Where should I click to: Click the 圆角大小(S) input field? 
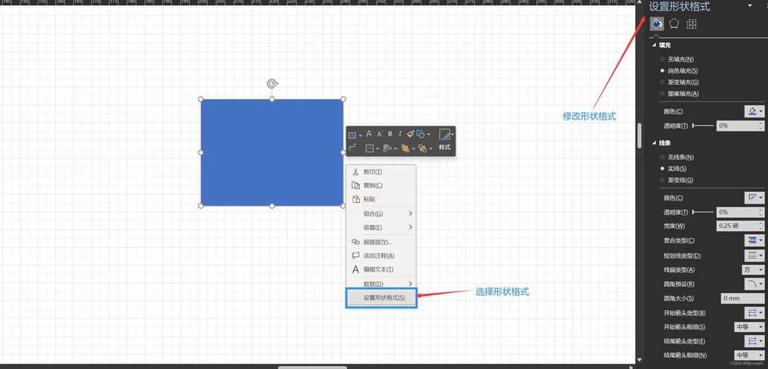[x=741, y=298]
